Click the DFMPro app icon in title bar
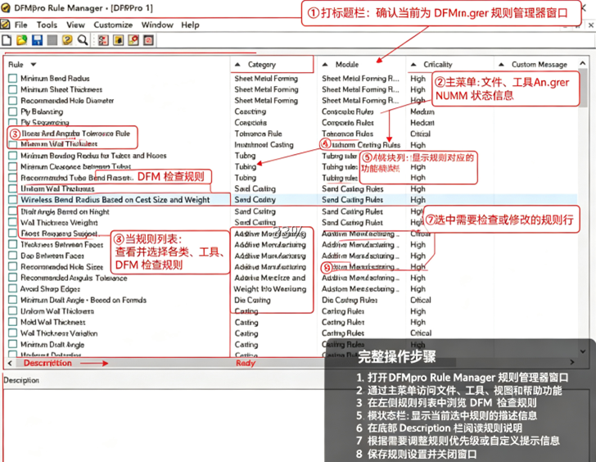 point(5,7)
